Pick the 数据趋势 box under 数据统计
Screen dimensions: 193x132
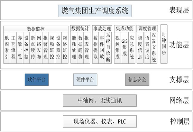pos(80,48)
